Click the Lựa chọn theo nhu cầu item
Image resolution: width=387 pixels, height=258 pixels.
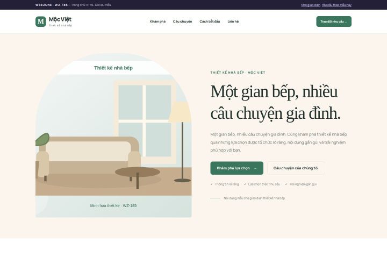tap(262, 184)
